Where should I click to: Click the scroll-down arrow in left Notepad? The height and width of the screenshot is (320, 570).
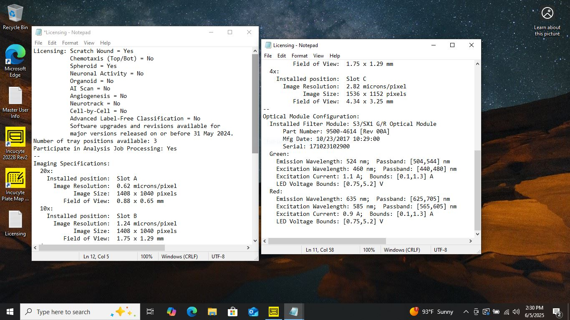(255, 240)
